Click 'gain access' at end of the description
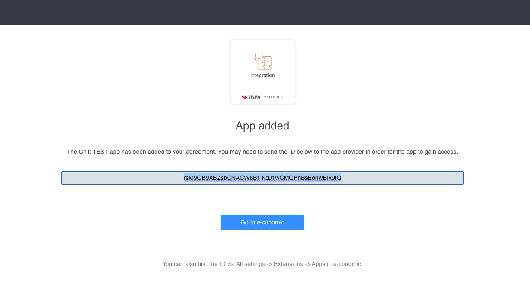The width and height of the screenshot is (530, 302). tap(441, 152)
